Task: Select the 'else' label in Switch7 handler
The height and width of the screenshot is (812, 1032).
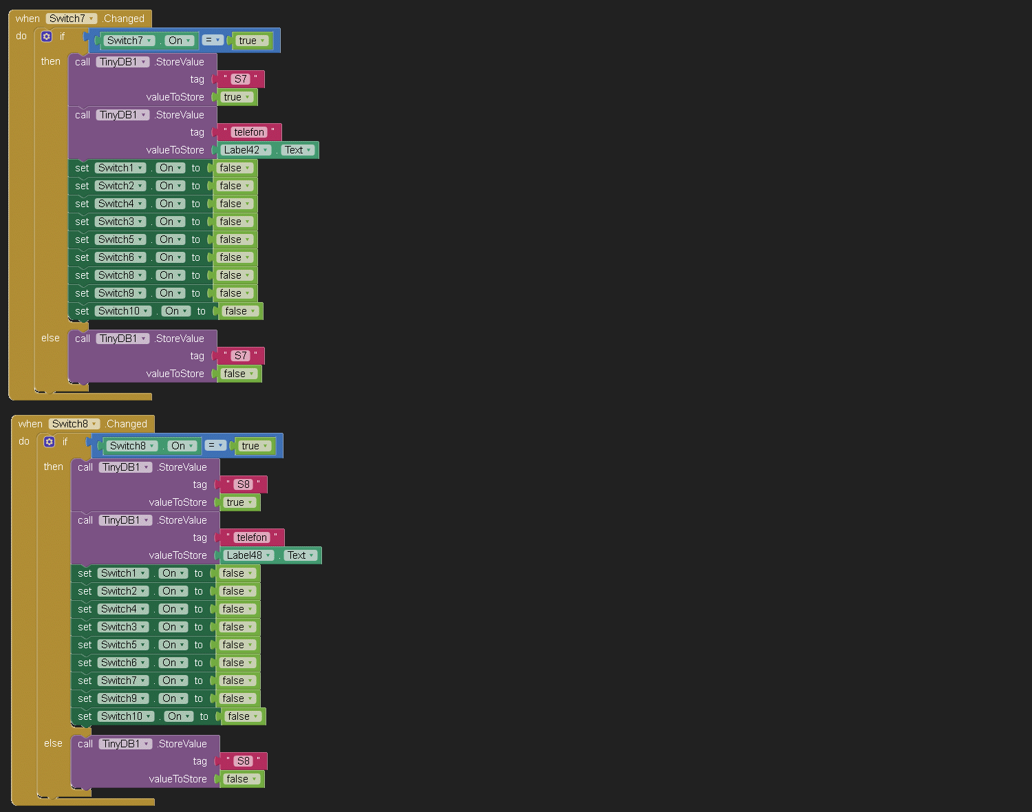Action: [x=50, y=338]
